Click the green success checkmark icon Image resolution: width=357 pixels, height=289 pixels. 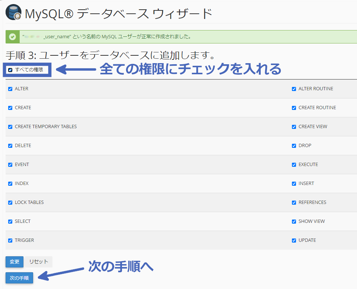click(13, 37)
